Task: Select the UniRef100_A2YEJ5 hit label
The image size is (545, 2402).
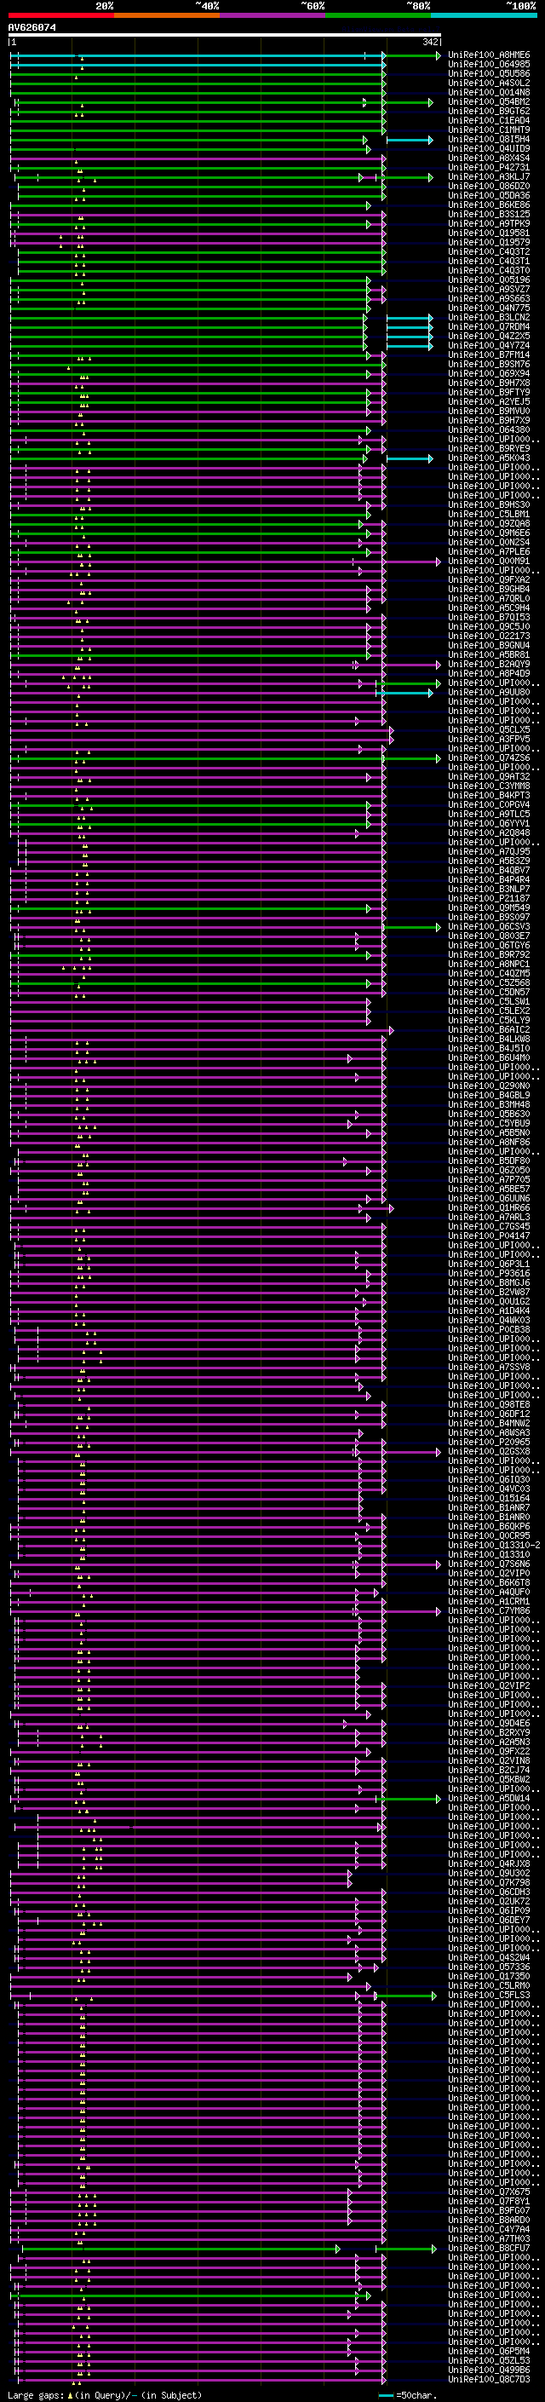Action: click(489, 402)
